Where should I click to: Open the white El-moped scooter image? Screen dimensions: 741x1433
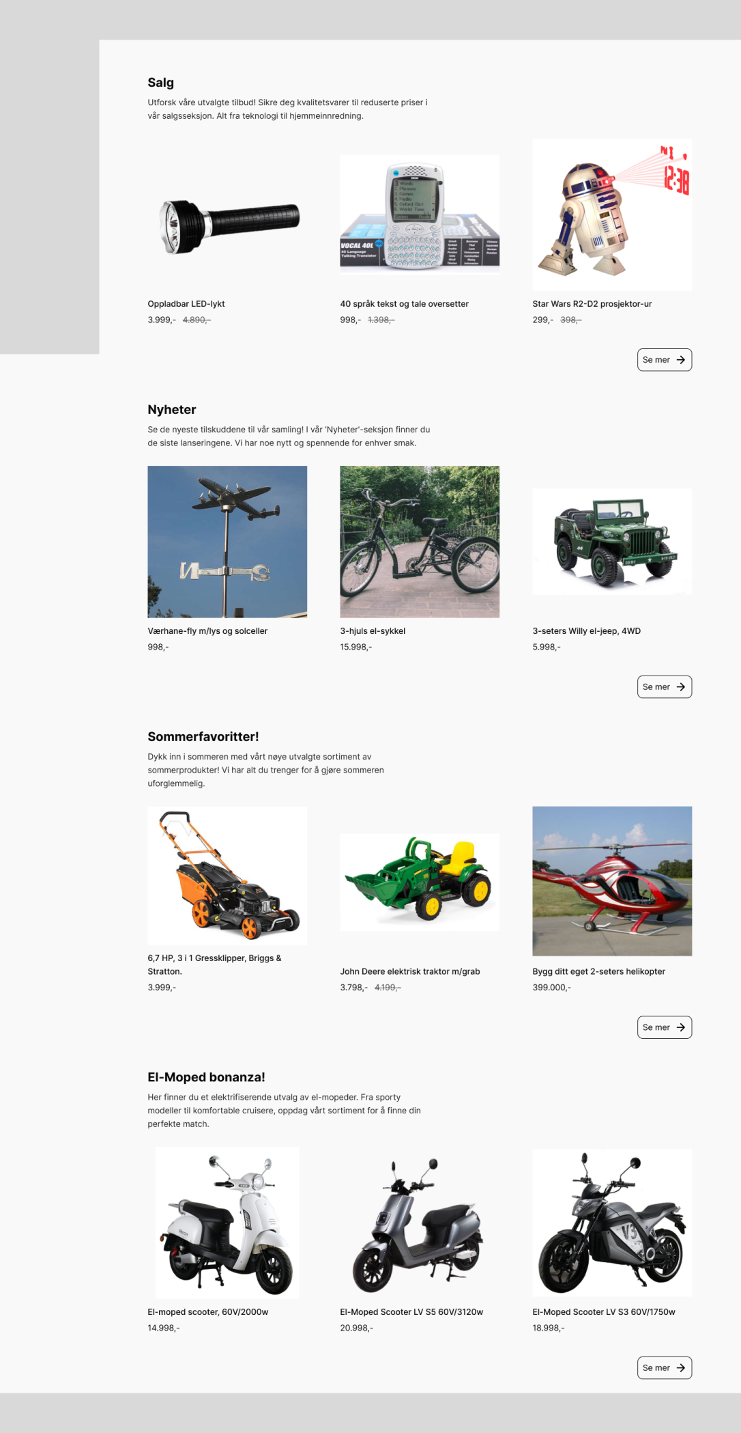tap(227, 1223)
